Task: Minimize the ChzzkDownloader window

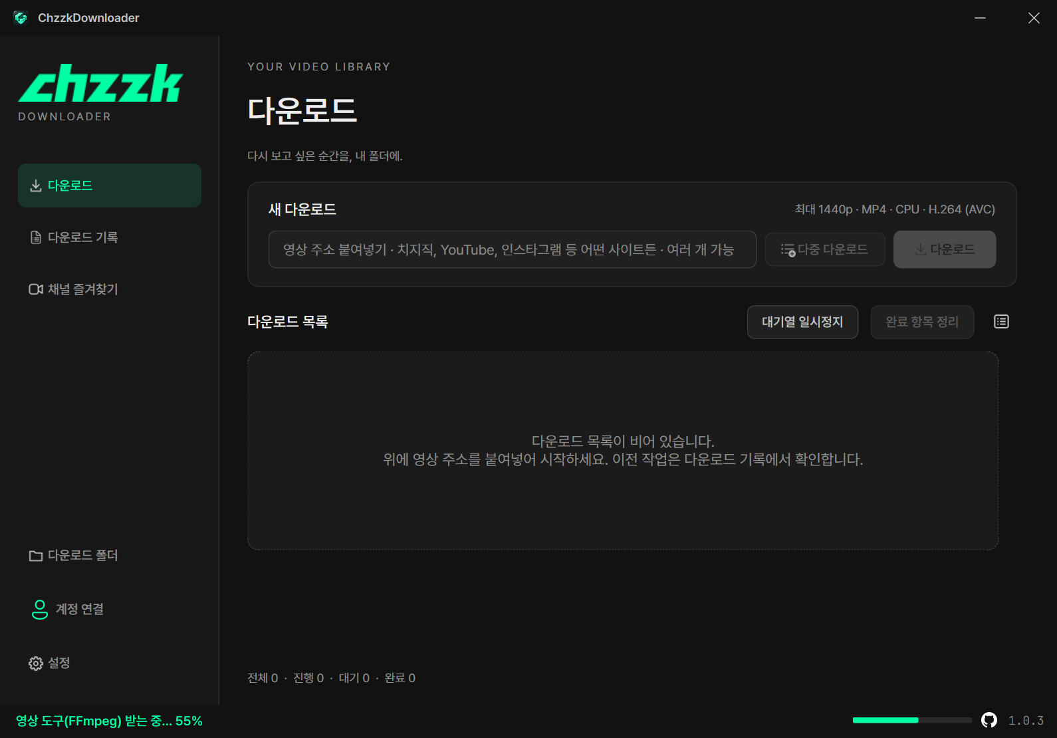Action: pyautogui.click(x=980, y=18)
